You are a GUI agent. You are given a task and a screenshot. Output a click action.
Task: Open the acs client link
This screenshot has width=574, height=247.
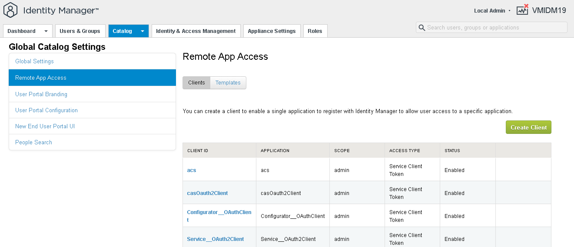pos(192,170)
